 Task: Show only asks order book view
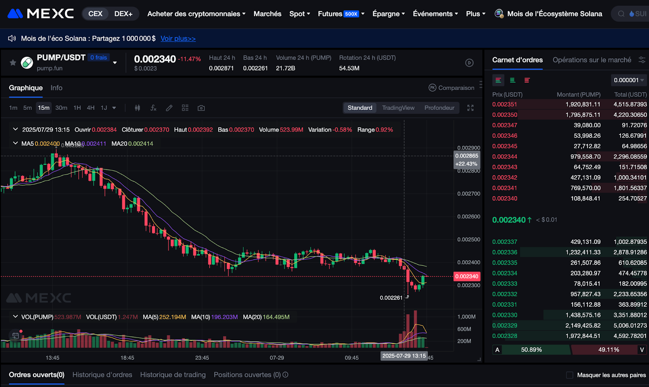[527, 80]
